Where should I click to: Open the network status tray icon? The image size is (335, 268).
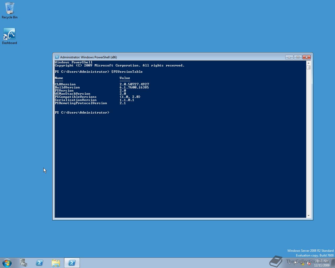(302, 263)
